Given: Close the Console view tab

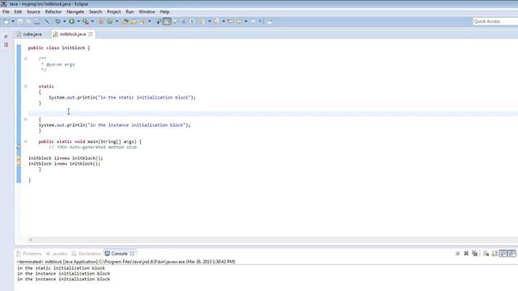Looking at the screenshot, I should (132, 254).
